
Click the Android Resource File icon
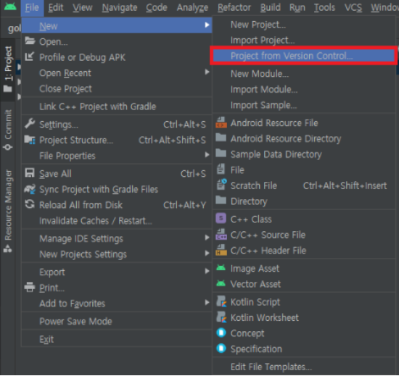point(221,122)
